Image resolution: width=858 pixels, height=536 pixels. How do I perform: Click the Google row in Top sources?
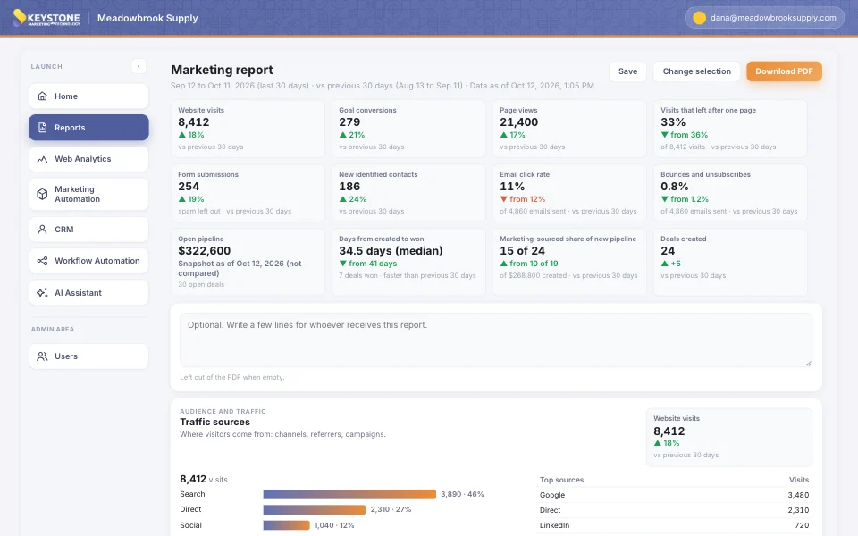[674, 495]
